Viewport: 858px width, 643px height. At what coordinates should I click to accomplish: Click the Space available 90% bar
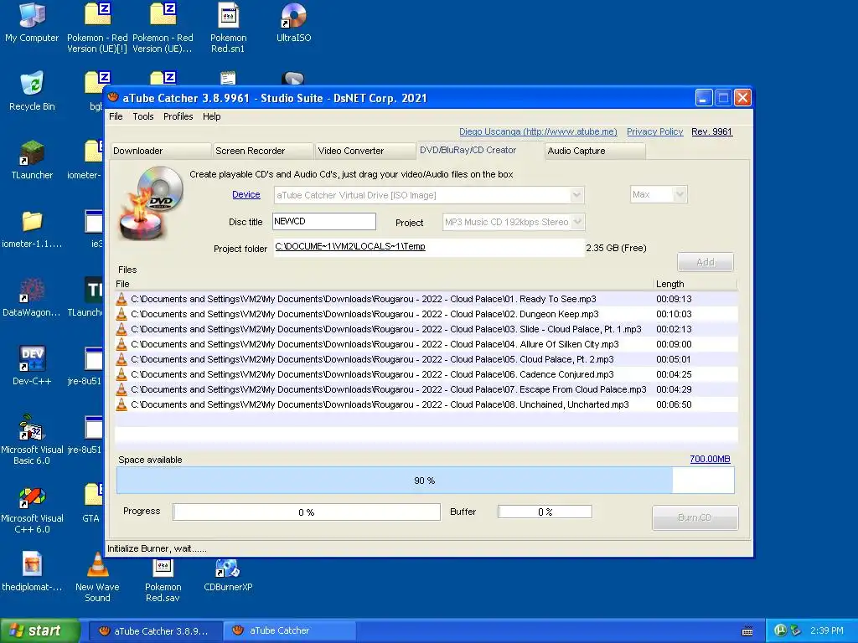click(x=425, y=481)
